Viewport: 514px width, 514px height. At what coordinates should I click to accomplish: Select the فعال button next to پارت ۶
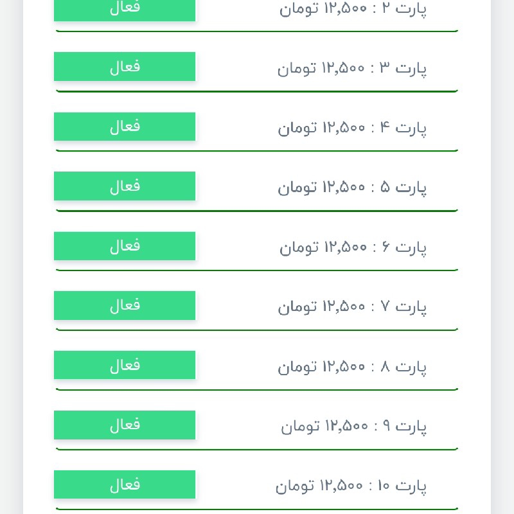(125, 246)
